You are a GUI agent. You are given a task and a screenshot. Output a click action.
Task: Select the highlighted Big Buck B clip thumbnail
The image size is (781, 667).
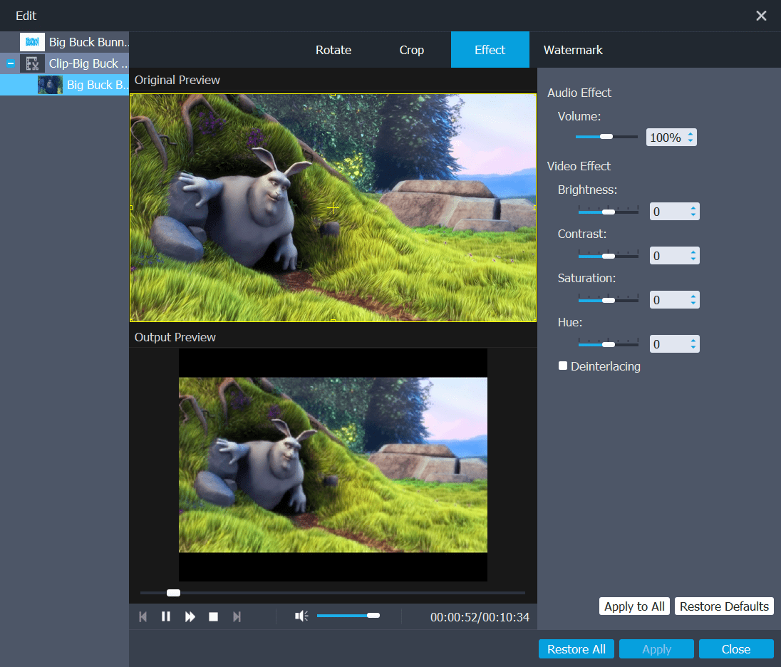click(51, 85)
